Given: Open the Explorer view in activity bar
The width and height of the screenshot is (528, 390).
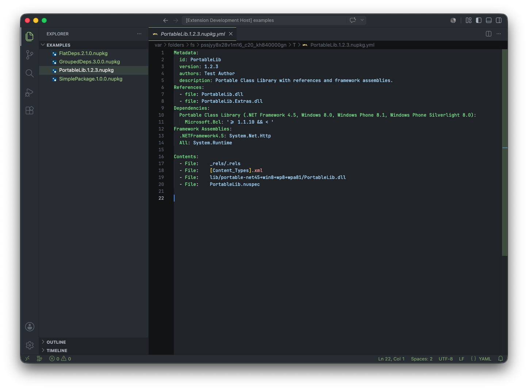Looking at the screenshot, I should click(30, 36).
